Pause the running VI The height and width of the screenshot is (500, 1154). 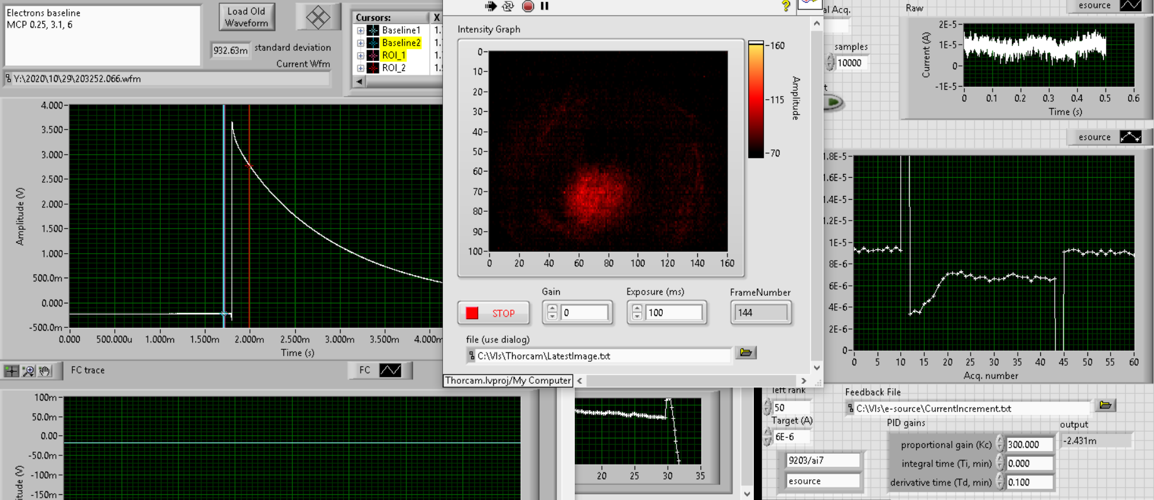click(545, 6)
